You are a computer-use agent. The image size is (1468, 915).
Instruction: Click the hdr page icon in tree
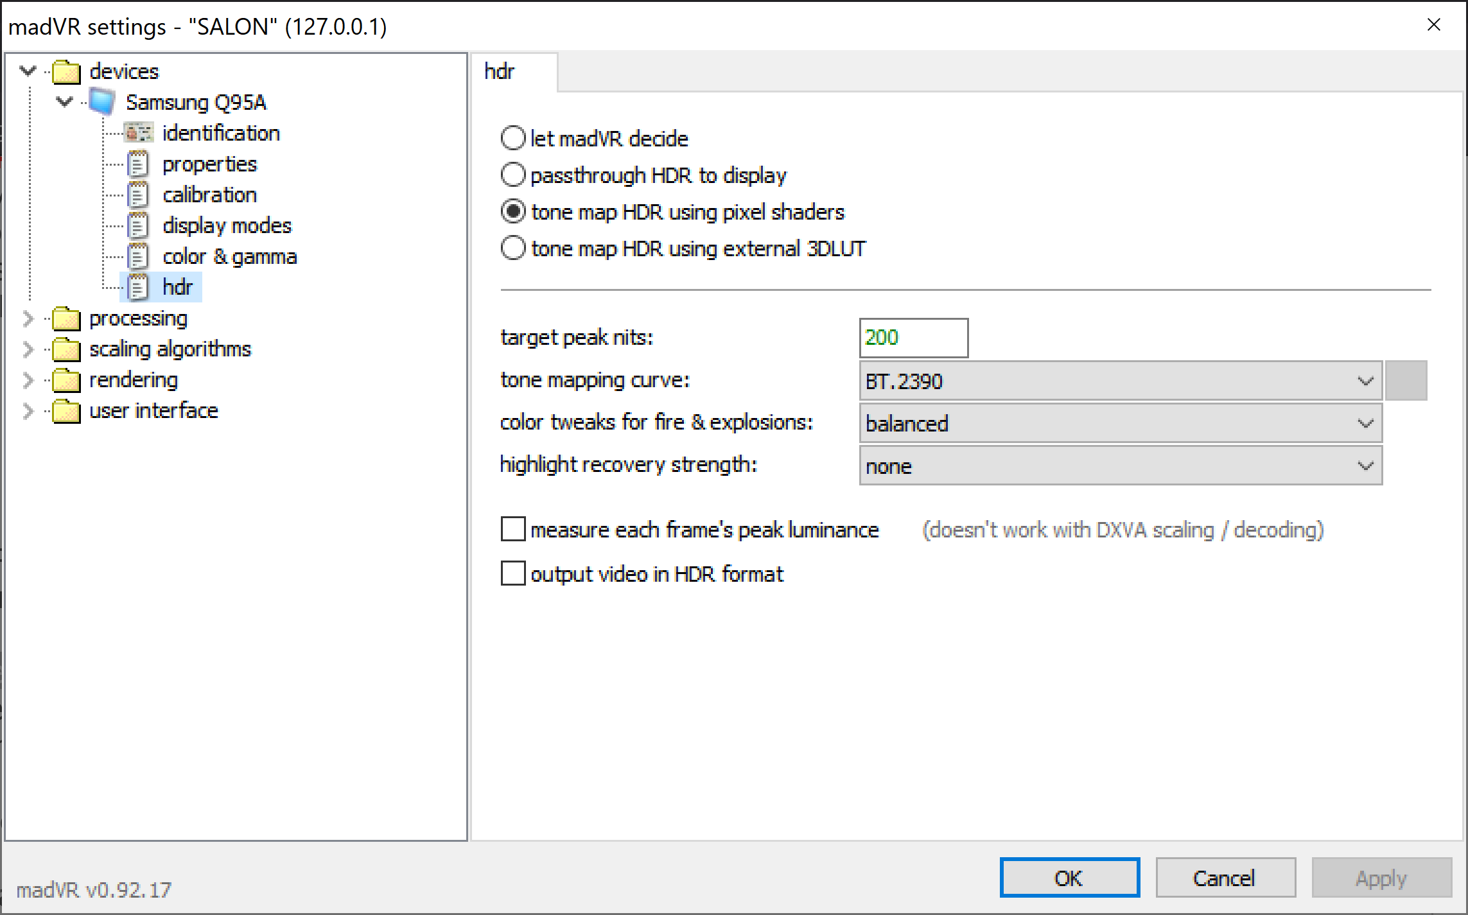(138, 287)
